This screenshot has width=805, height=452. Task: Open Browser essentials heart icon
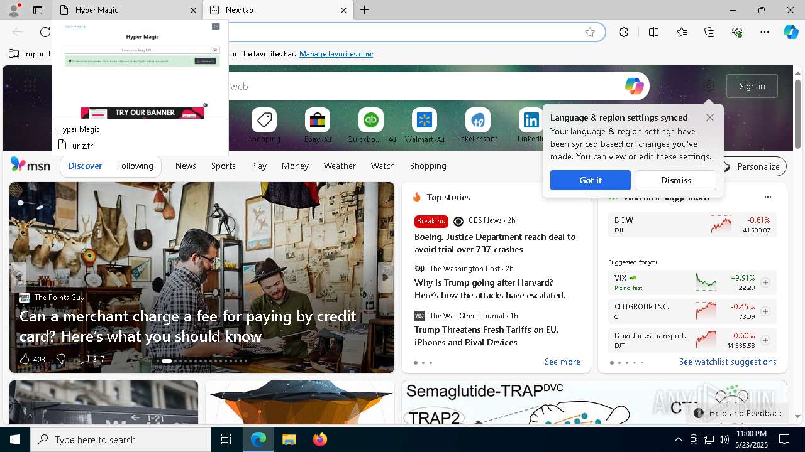point(737,32)
